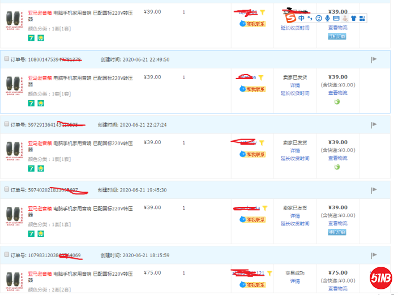Image resolution: width=398 pixels, height=295 pixels.
Task: Open Sogou skin shirt icon
Action: click(x=353, y=18)
